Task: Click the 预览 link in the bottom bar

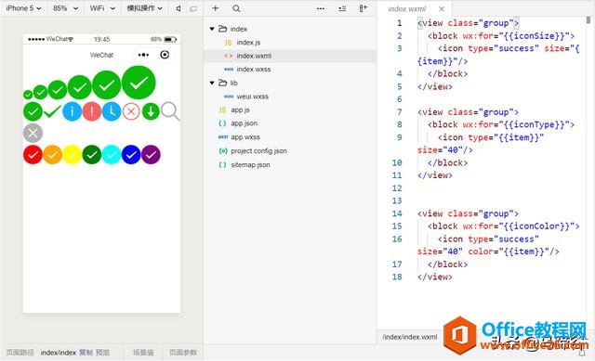Action: click(102, 353)
